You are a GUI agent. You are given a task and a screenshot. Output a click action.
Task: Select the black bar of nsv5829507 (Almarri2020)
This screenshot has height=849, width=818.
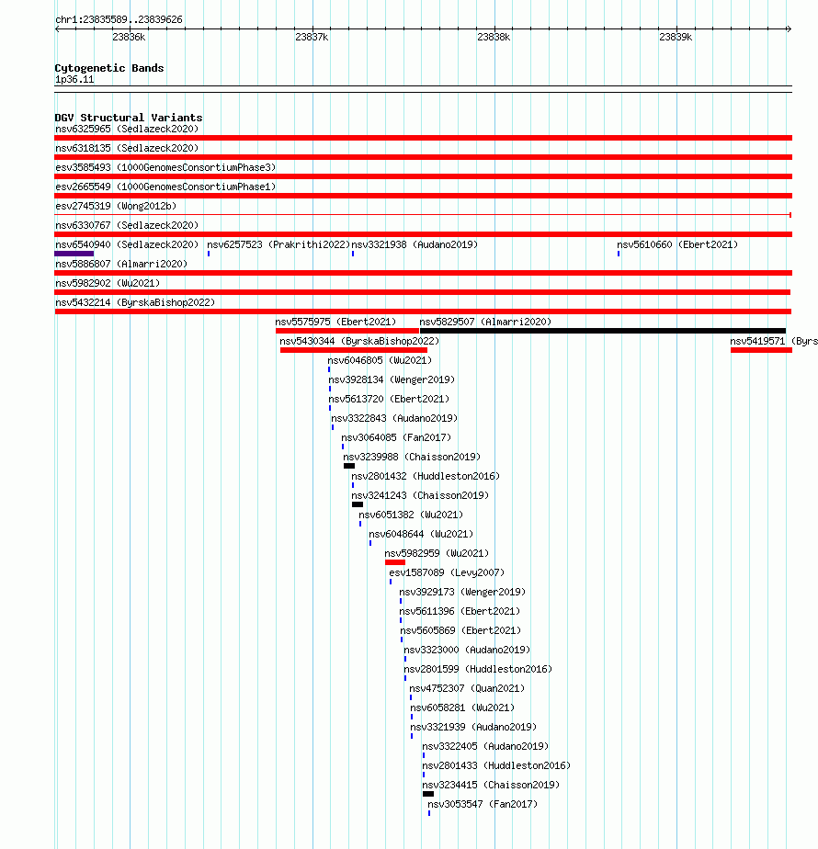602,331
